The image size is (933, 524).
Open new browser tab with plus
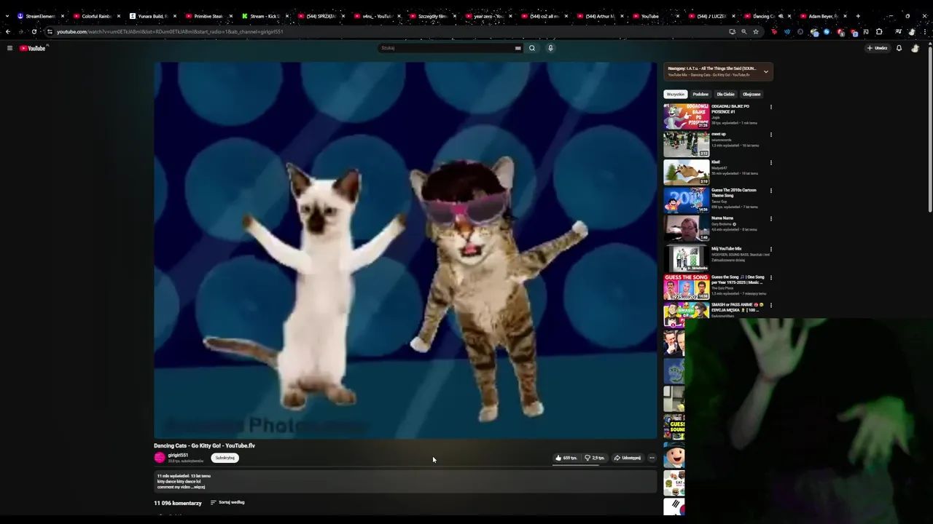coord(857,16)
